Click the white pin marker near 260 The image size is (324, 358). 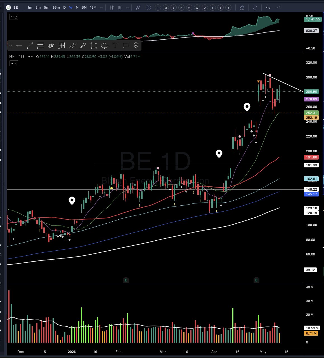[247, 107]
